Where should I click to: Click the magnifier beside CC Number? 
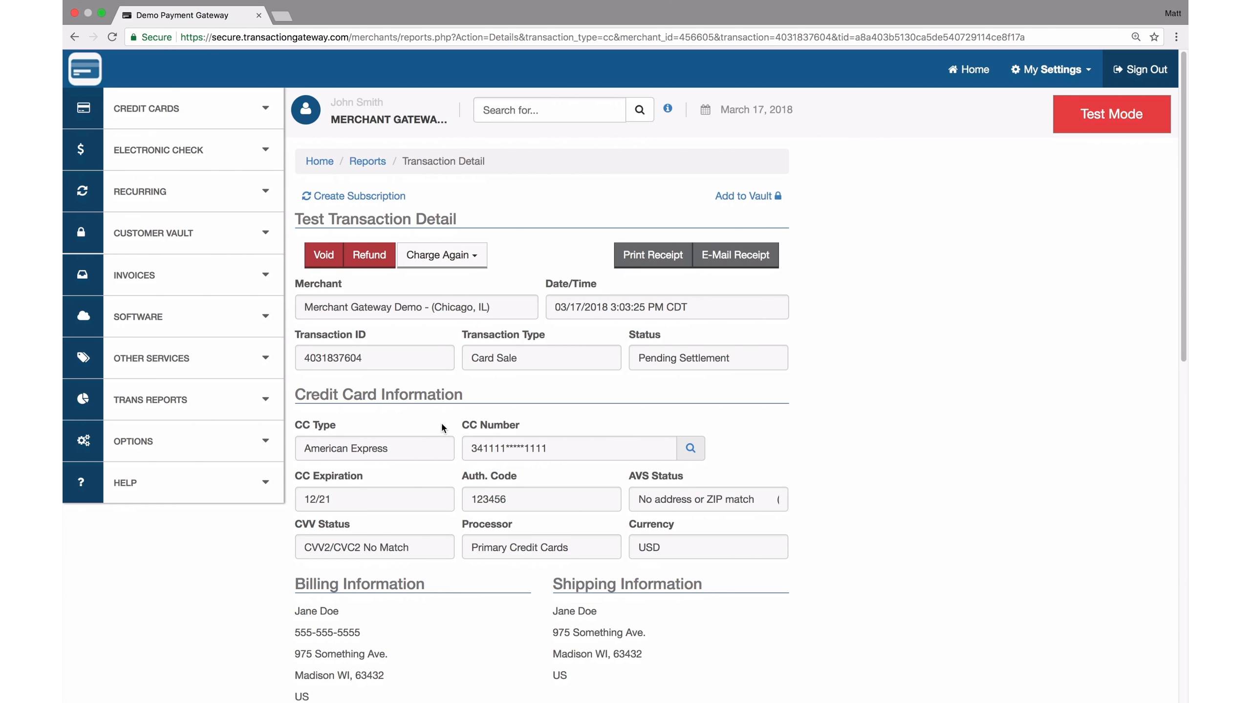point(690,448)
